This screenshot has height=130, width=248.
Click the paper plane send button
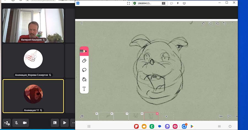[64, 123]
